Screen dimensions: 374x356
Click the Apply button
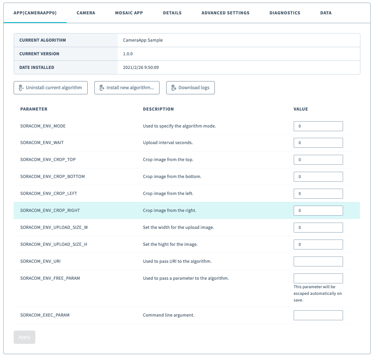[x=25, y=337]
